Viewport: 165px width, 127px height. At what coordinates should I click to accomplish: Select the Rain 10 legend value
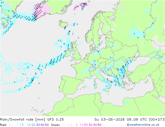pos(29,125)
